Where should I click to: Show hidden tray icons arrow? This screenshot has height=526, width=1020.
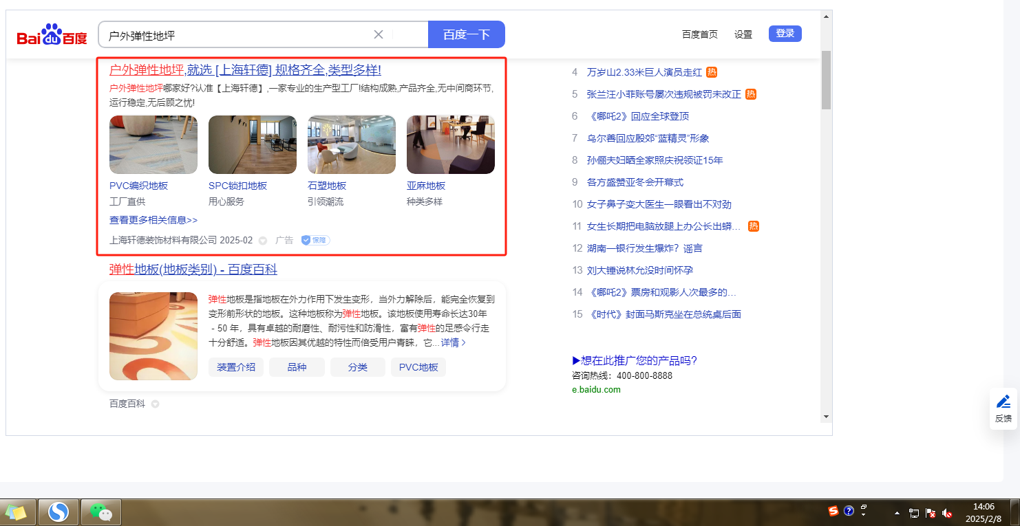(897, 514)
